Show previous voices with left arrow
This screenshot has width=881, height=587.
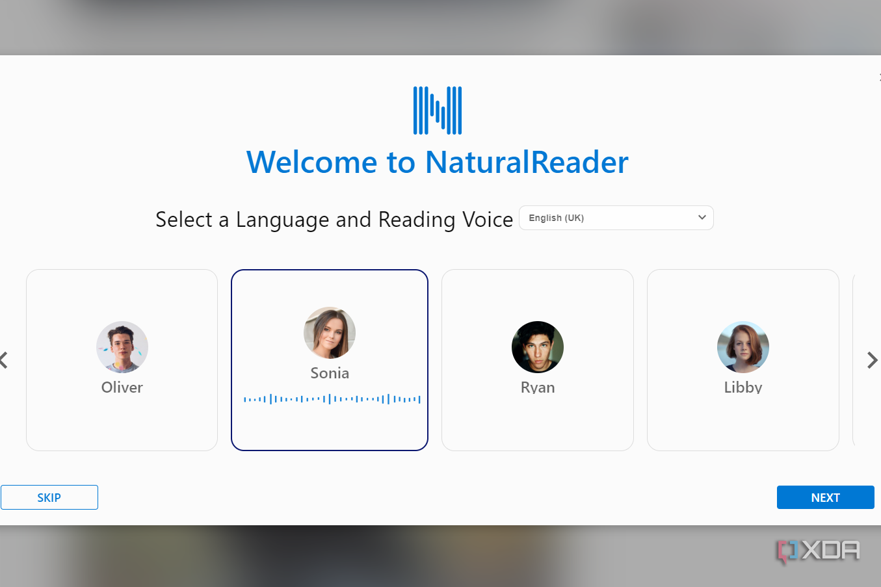point(4,360)
